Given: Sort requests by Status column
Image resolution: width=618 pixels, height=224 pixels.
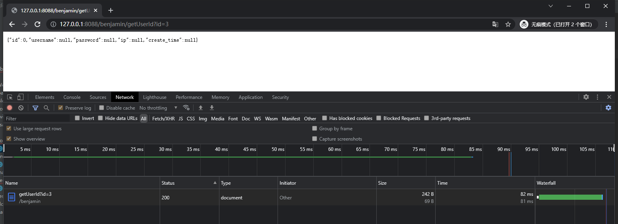Looking at the screenshot, I should coord(189,183).
